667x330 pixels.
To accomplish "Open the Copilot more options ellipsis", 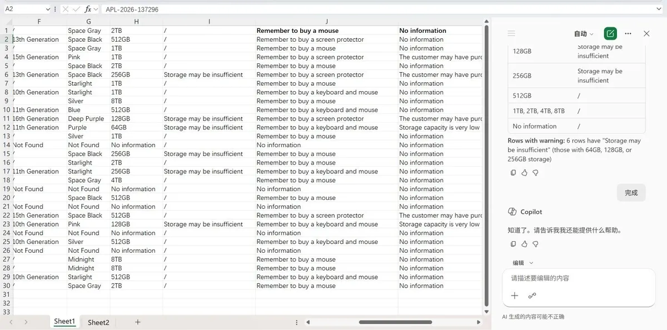I will point(628,33).
